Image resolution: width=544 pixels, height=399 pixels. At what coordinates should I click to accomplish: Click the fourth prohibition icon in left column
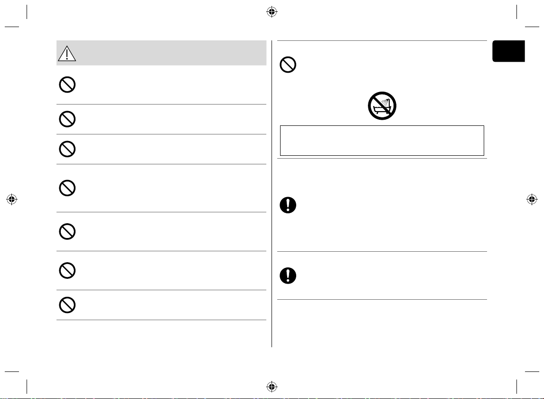[x=67, y=188]
